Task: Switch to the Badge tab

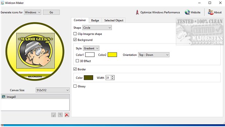Action: 95,20
